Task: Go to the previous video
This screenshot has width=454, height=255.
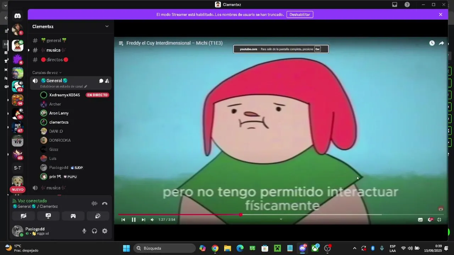Action: [123, 220]
